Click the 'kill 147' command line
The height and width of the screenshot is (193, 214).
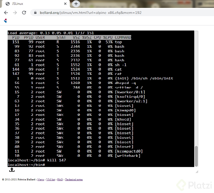coord(57,160)
